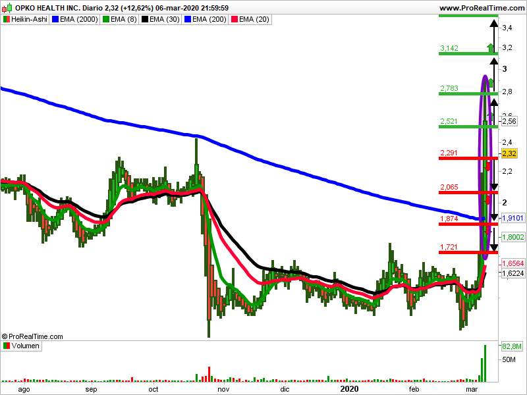Click the 06-mar-2020 21:59:59 timestamp

(x=192, y=8)
